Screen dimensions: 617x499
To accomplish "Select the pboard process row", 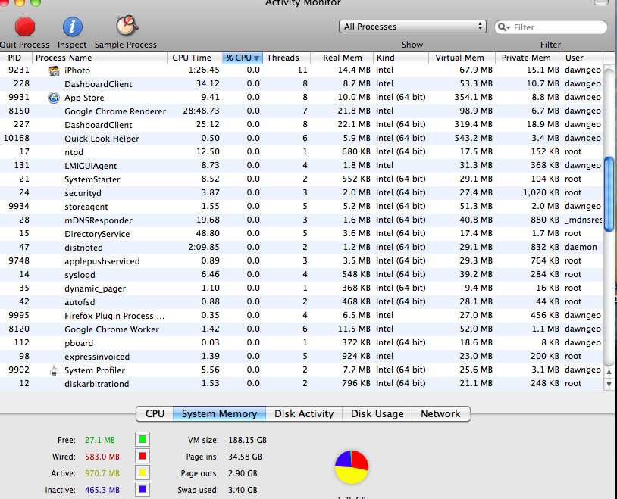I will point(302,343).
